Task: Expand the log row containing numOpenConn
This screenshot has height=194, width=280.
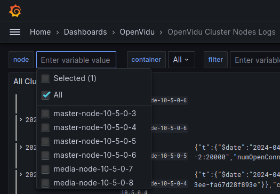Action: (21, 147)
